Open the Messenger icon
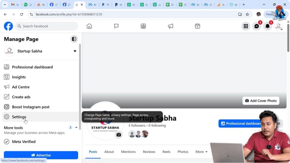The image size is (290, 163). tap(257, 26)
